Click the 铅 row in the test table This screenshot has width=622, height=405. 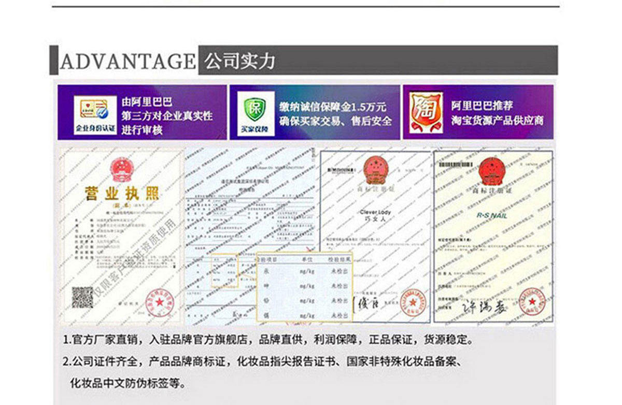(305, 300)
